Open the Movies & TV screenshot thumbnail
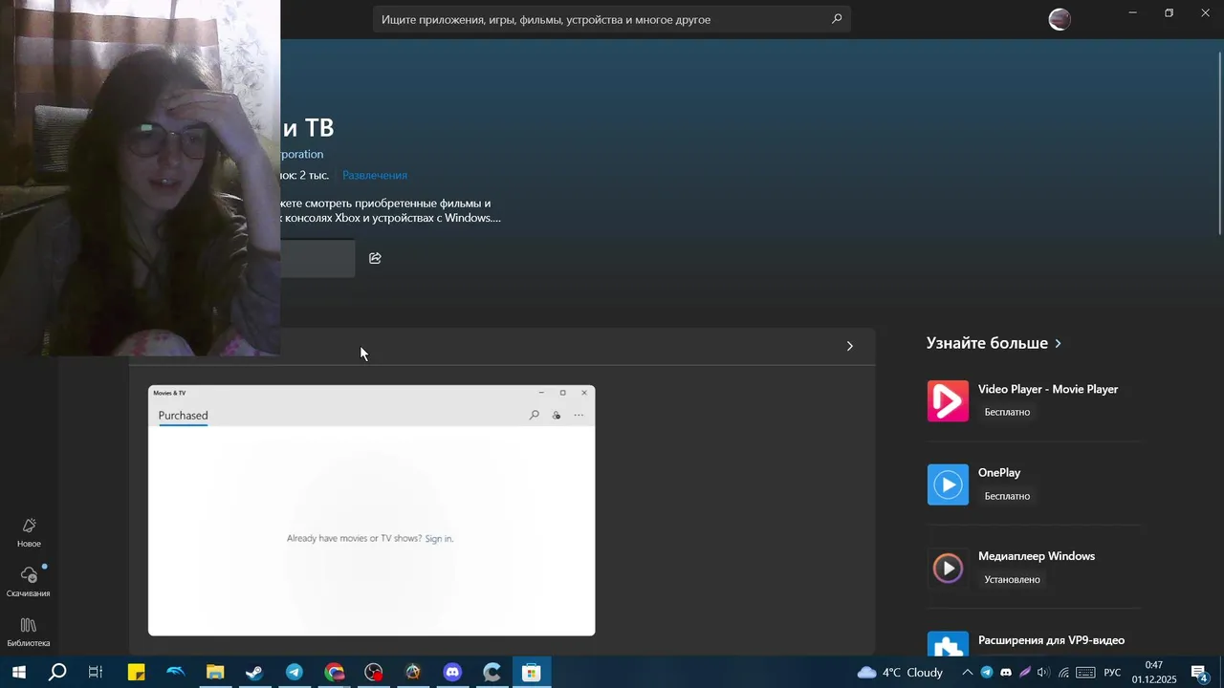Viewport: 1224px width, 688px height. point(371,510)
